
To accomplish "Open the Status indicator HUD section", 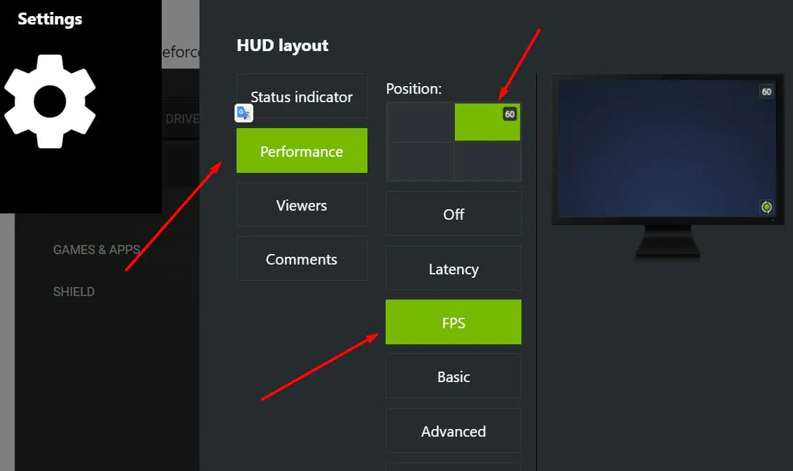I will point(302,97).
